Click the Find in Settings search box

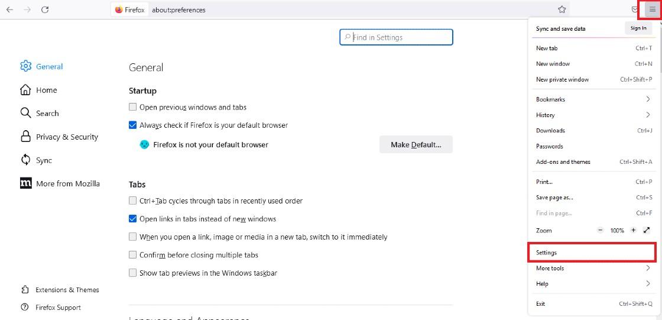[396, 37]
